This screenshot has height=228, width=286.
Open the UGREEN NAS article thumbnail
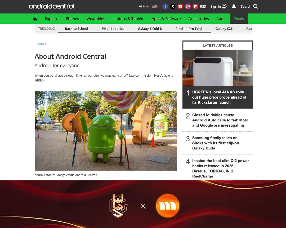218,68
